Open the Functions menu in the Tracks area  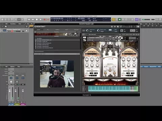[13, 24]
